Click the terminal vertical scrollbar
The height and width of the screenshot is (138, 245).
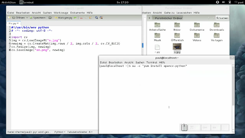(x=233, y=98)
